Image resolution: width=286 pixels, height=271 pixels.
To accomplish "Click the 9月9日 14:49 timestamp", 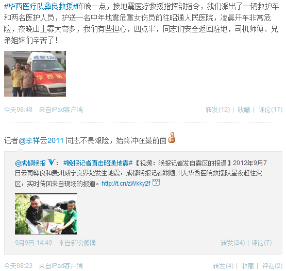I will point(33,243).
